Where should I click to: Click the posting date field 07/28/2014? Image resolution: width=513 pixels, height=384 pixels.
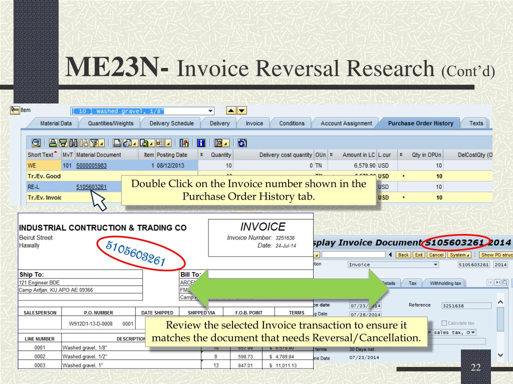point(365,314)
